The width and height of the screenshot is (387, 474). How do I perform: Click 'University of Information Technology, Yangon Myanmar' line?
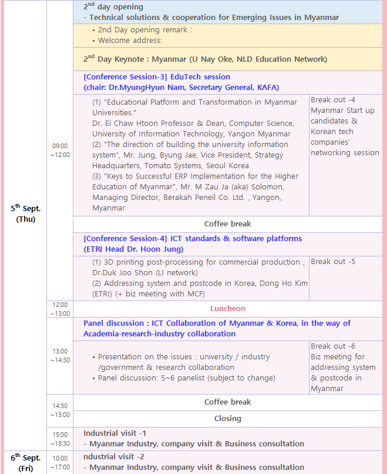point(191,134)
